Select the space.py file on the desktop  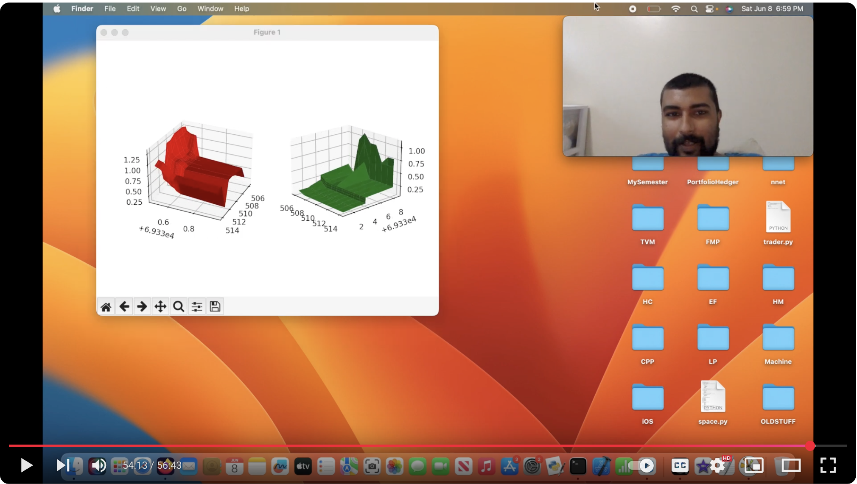(713, 403)
